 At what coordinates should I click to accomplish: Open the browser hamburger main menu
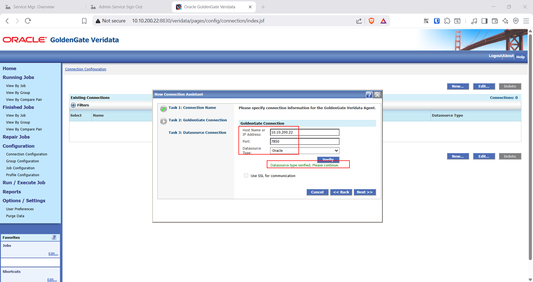(526, 21)
